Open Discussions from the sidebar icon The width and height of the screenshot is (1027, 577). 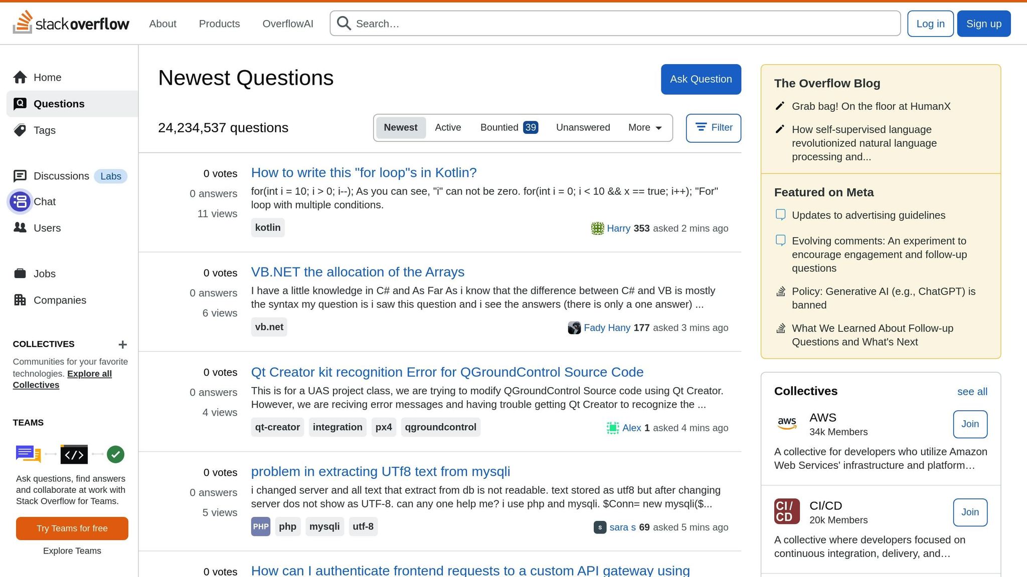point(20,176)
